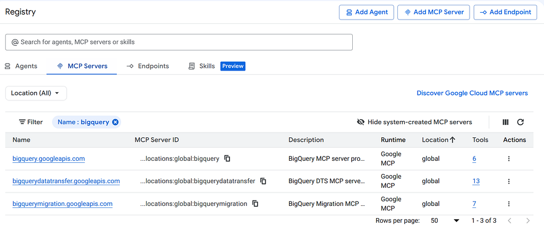This screenshot has width=544, height=226.
Task: Select the MCP Servers tab
Action: pyautogui.click(x=82, y=66)
